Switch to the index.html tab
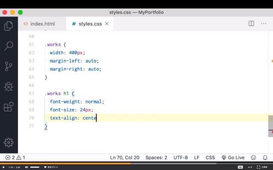 point(39,24)
